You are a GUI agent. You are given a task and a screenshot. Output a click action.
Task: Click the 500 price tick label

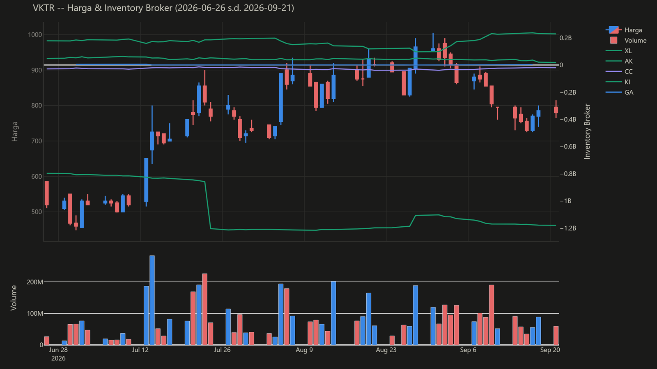(x=37, y=212)
